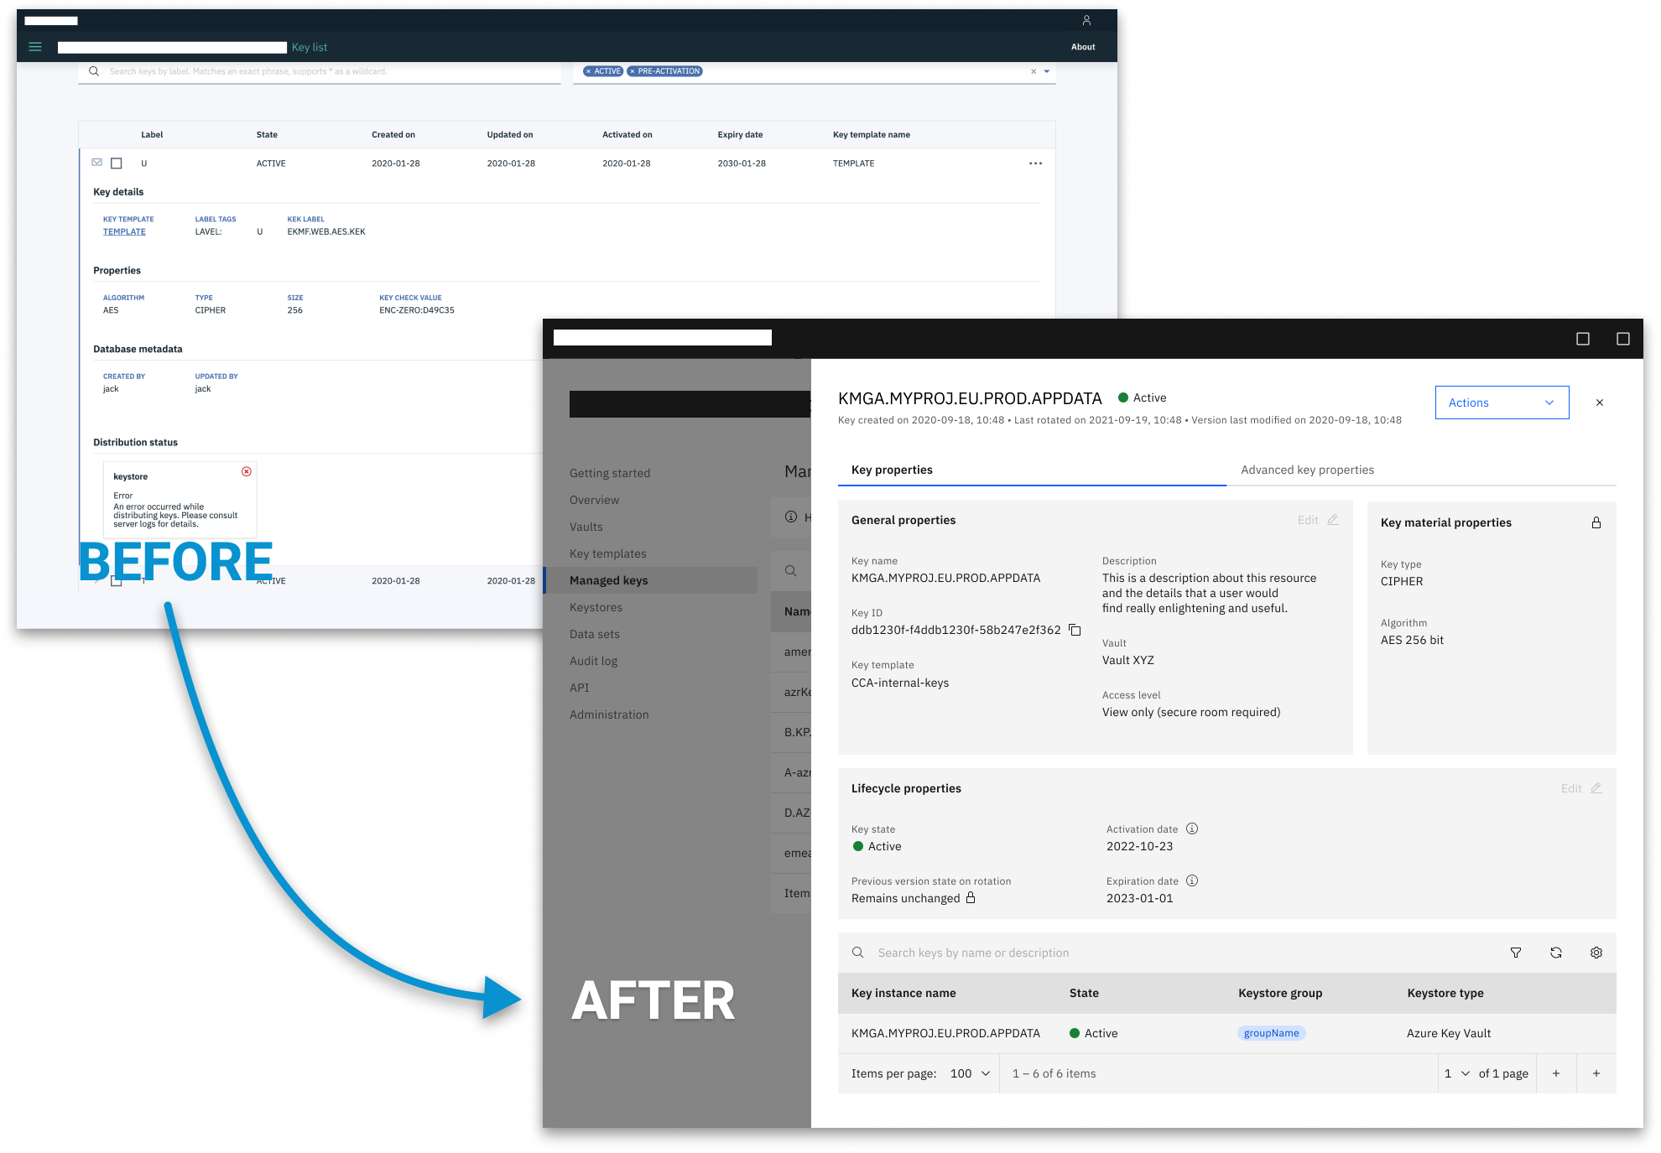
Task: Open the hamburger navigation menu
Action: [35, 47]
